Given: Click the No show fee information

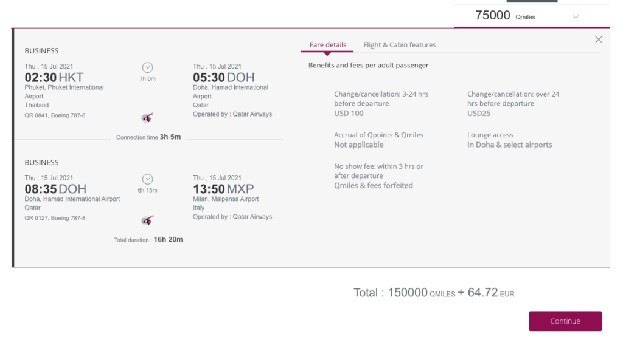Looking at the screenshot, I should (x=378, y=176).
